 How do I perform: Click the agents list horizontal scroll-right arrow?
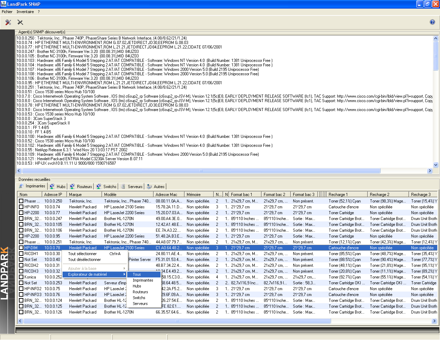pyautogui.click(x=430, y=171)
